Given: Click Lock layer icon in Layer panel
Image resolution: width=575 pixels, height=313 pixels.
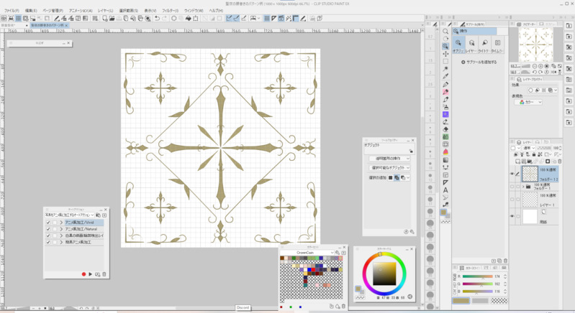Looking at the screenshot, I should click(534, 154).
